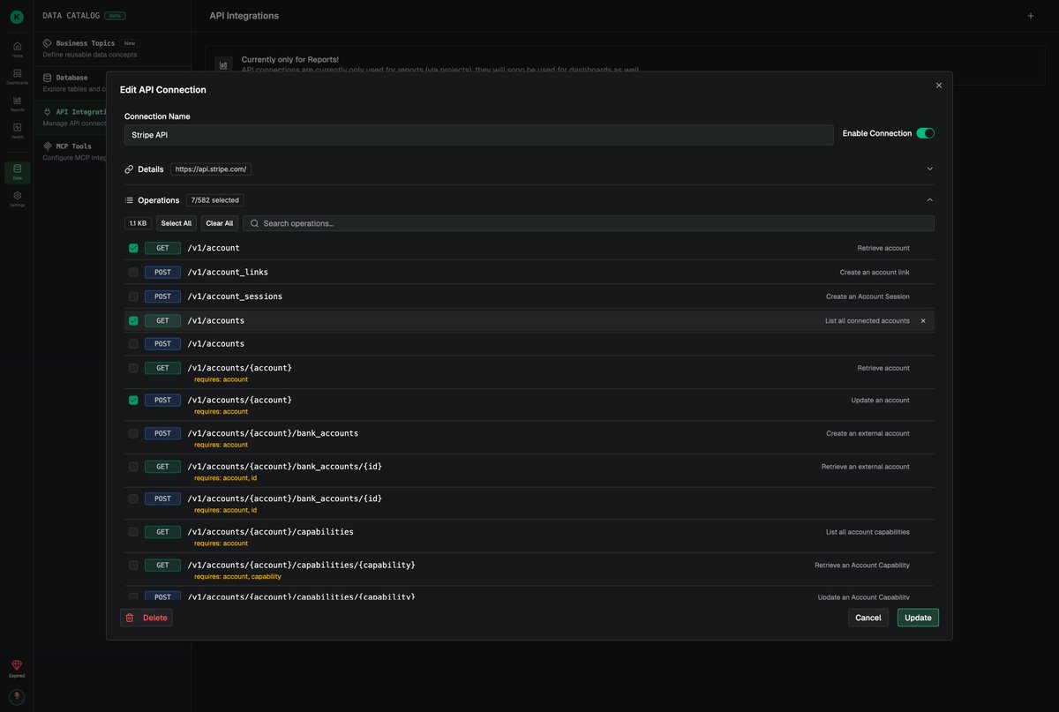The image size is (1059, 712).
Task: Check the GET bank_accounts/{id} checkbox
Action: point(133,467)
